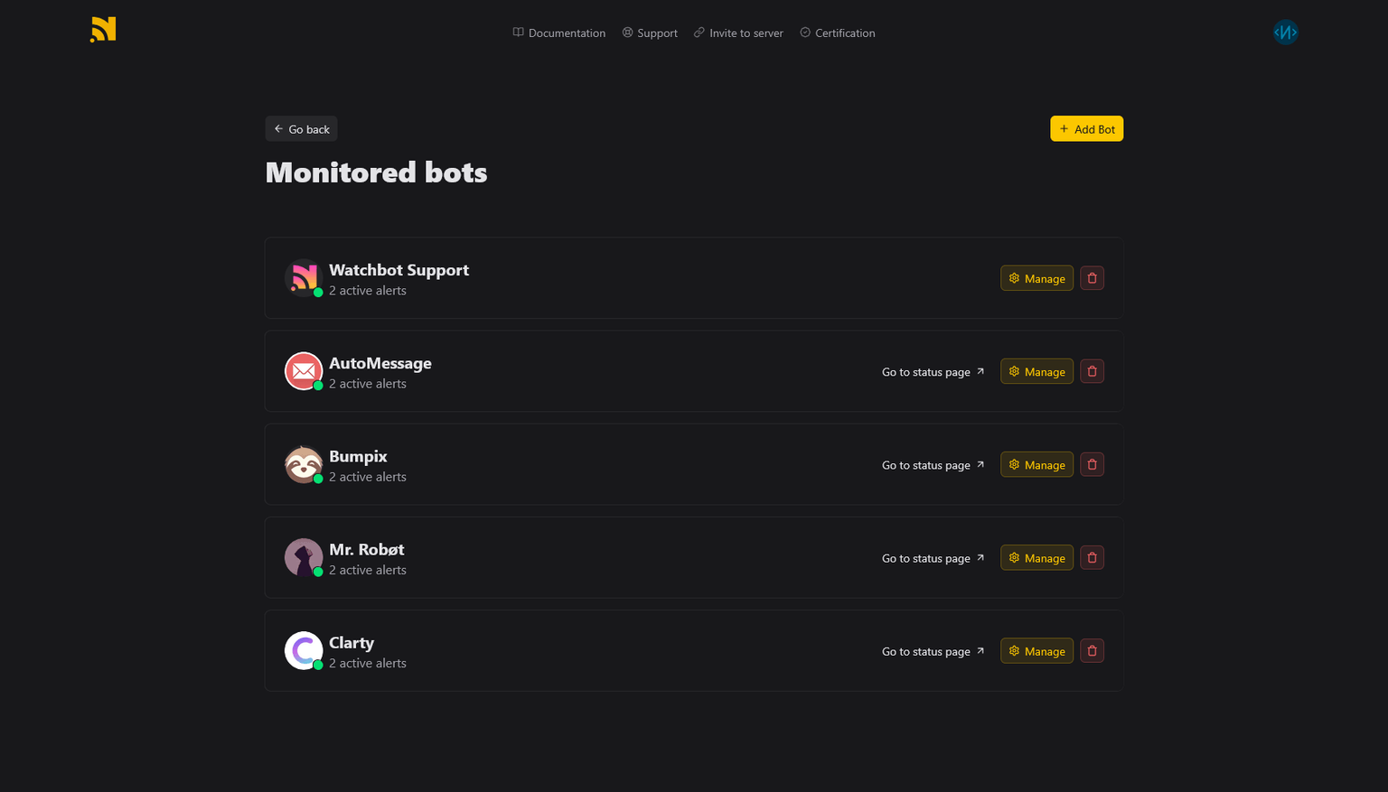Click the Manage button for Bumpix
Viewport: 1388px width, 792px height.
coord(1036,464)
